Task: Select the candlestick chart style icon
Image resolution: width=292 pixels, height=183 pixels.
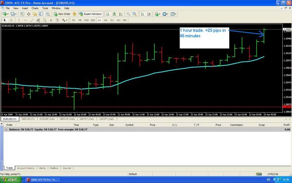Action: pyautogui.click(x=114, y=14)
